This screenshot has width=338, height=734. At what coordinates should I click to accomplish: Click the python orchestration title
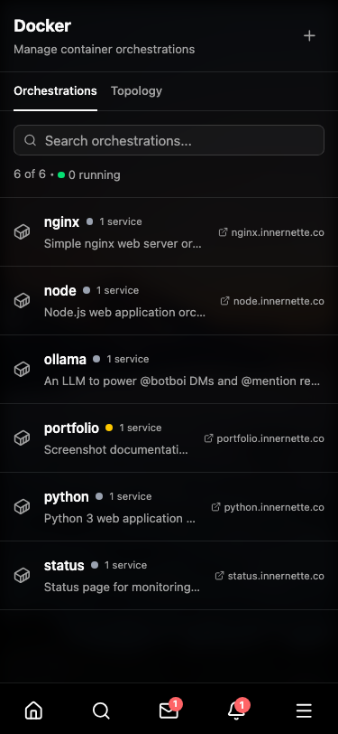[67, 496]
